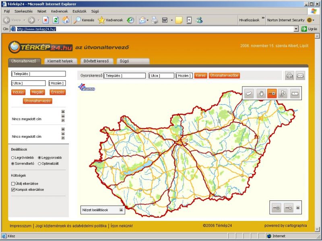Viewport: 322px width, 241px height.
Task: Open the Kedvencek menu
Action: point(60,11)
